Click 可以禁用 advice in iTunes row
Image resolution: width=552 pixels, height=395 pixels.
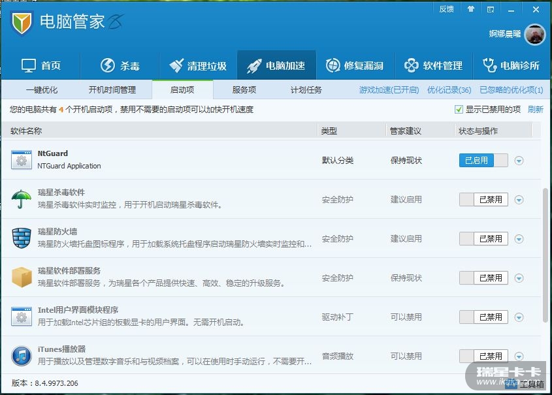point(406,356)
